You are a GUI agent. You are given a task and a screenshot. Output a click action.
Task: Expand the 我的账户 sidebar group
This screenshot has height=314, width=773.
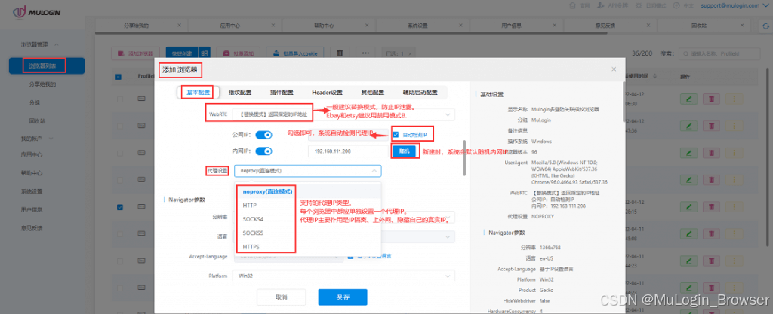tap(36, 139)
